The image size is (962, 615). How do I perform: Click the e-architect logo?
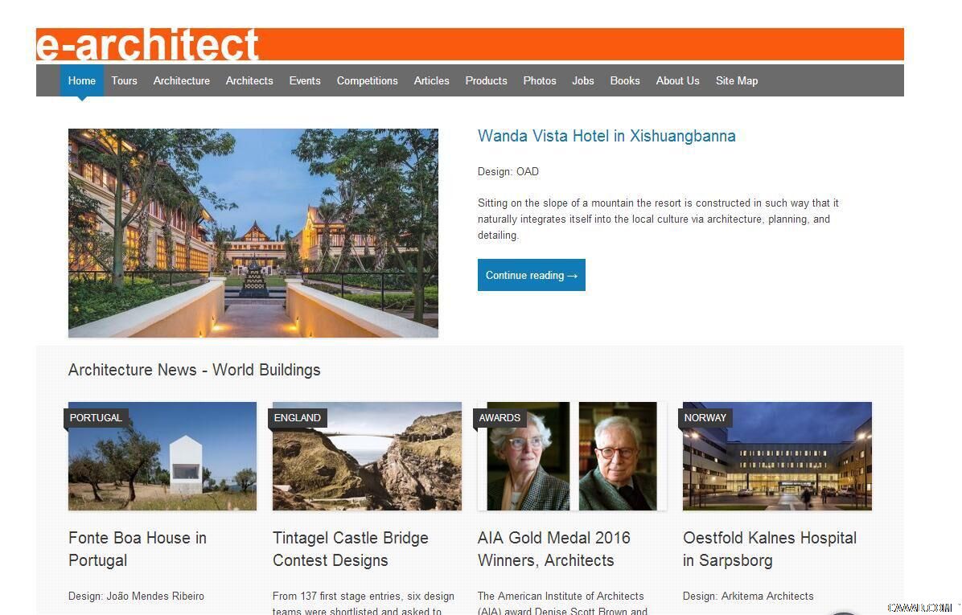(x=147, y=44)
